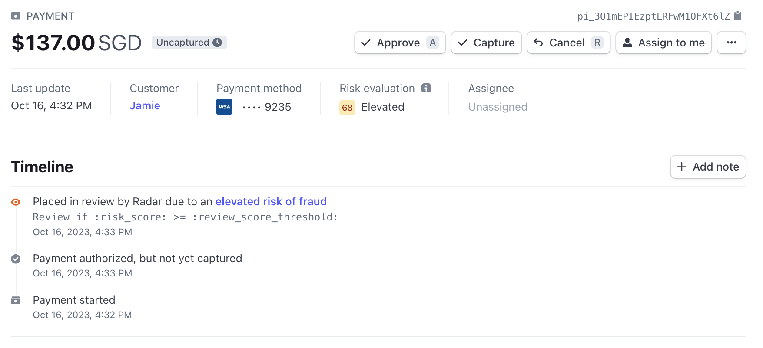
Task: Click the Uncaptured status badge
Action: (x=189, y=43)
